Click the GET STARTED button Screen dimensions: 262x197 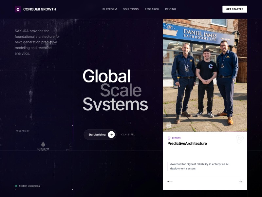coord(235,9)
